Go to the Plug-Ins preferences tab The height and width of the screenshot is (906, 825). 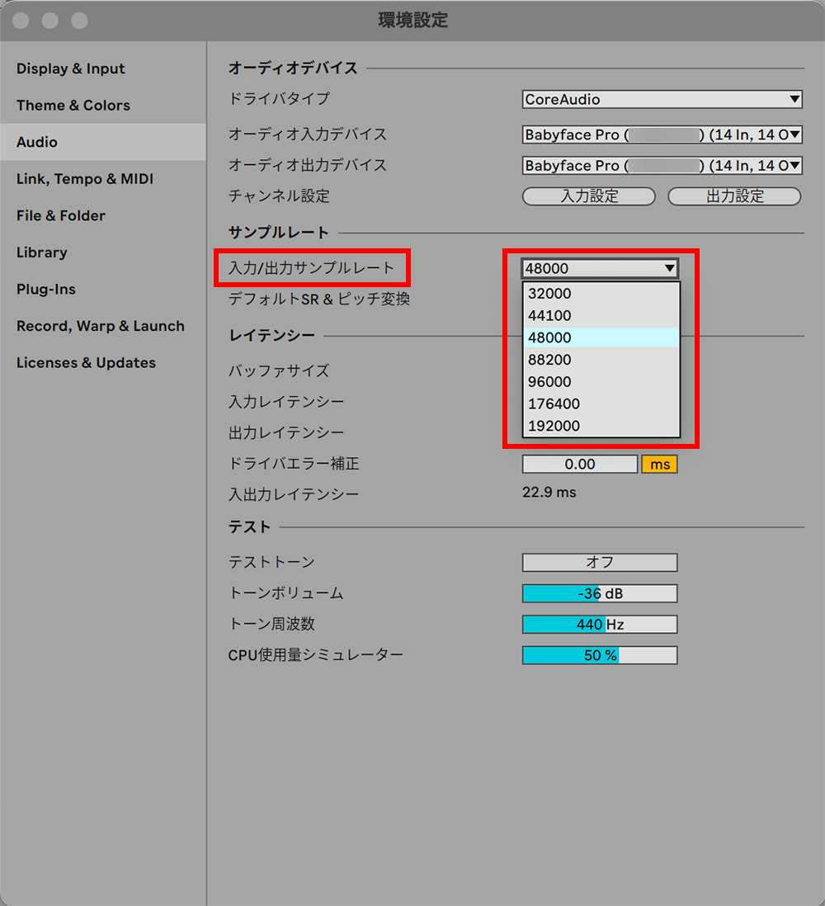[x=46, y=290]
